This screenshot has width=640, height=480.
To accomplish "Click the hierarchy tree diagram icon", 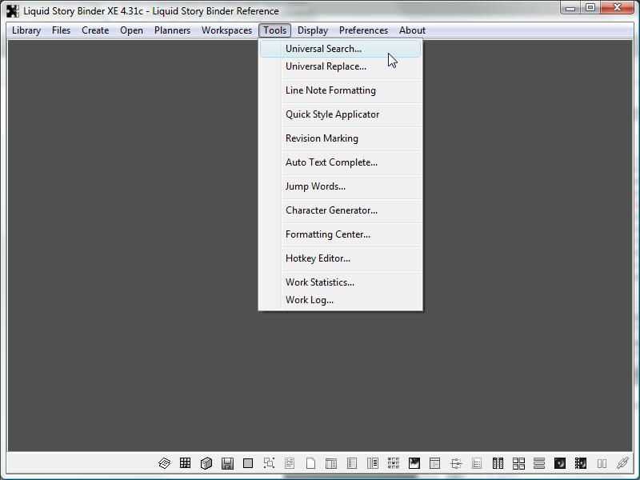I will pos(456,463).
